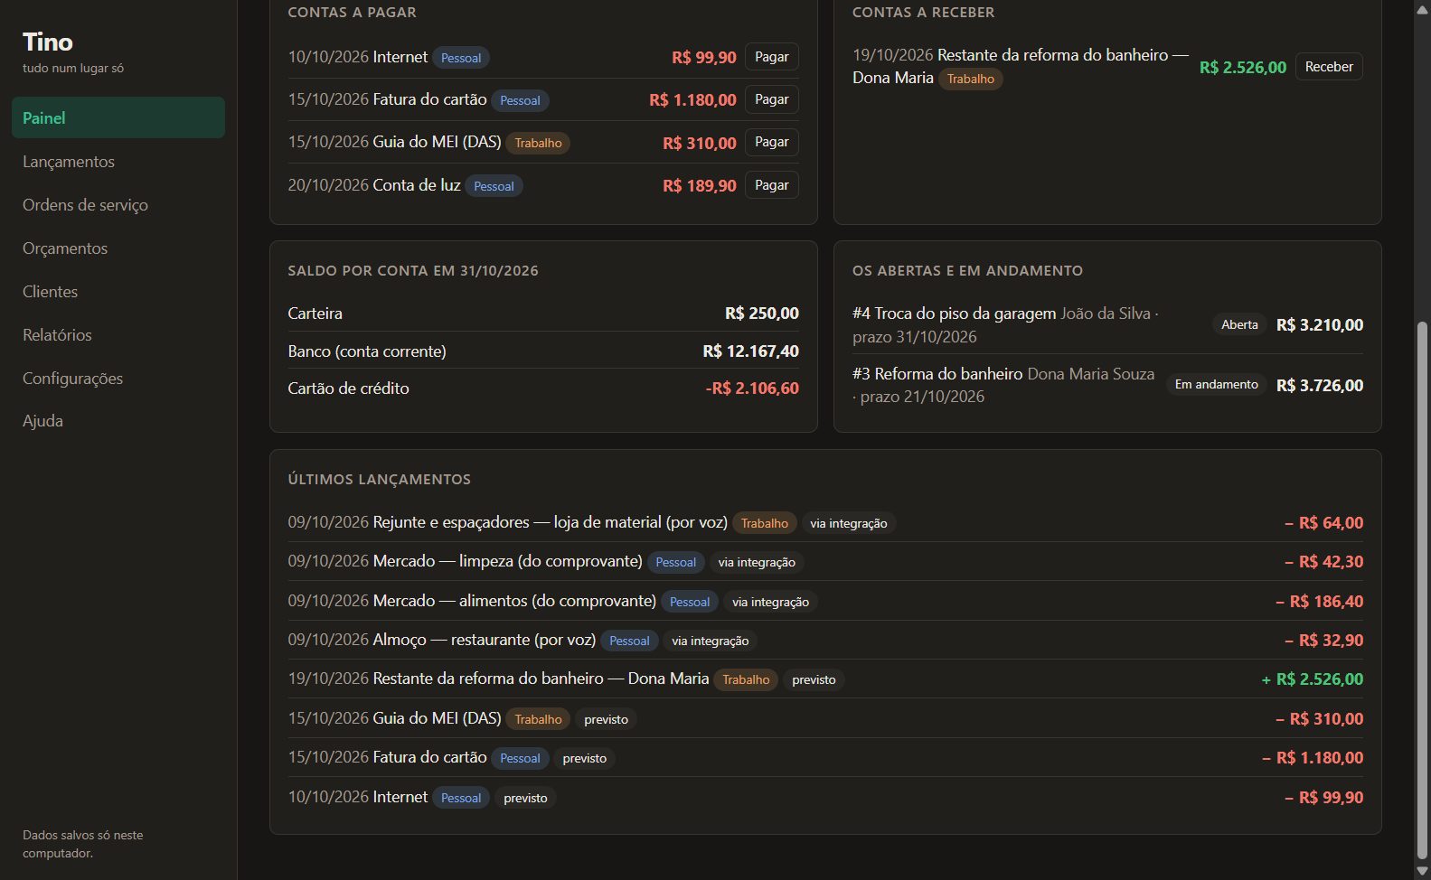The width and height of the screenshot is (1431, 880).
Task: Click Receber for Dona Maria payment
Action: [x=1329, y=67]
